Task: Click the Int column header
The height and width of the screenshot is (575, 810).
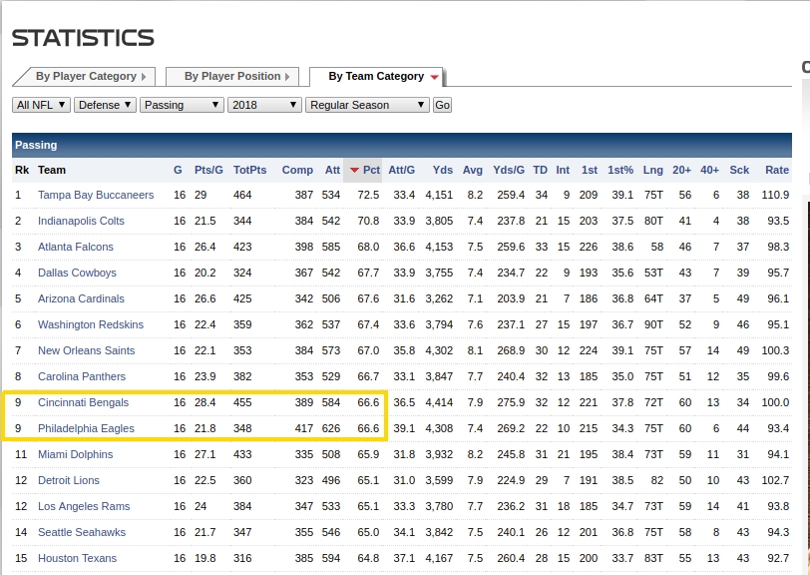Action: 563,170
